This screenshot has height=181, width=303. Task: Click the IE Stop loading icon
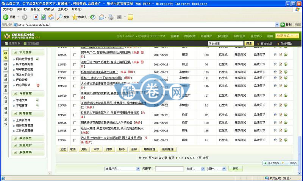pyautogui.click(x=36, y=17)
